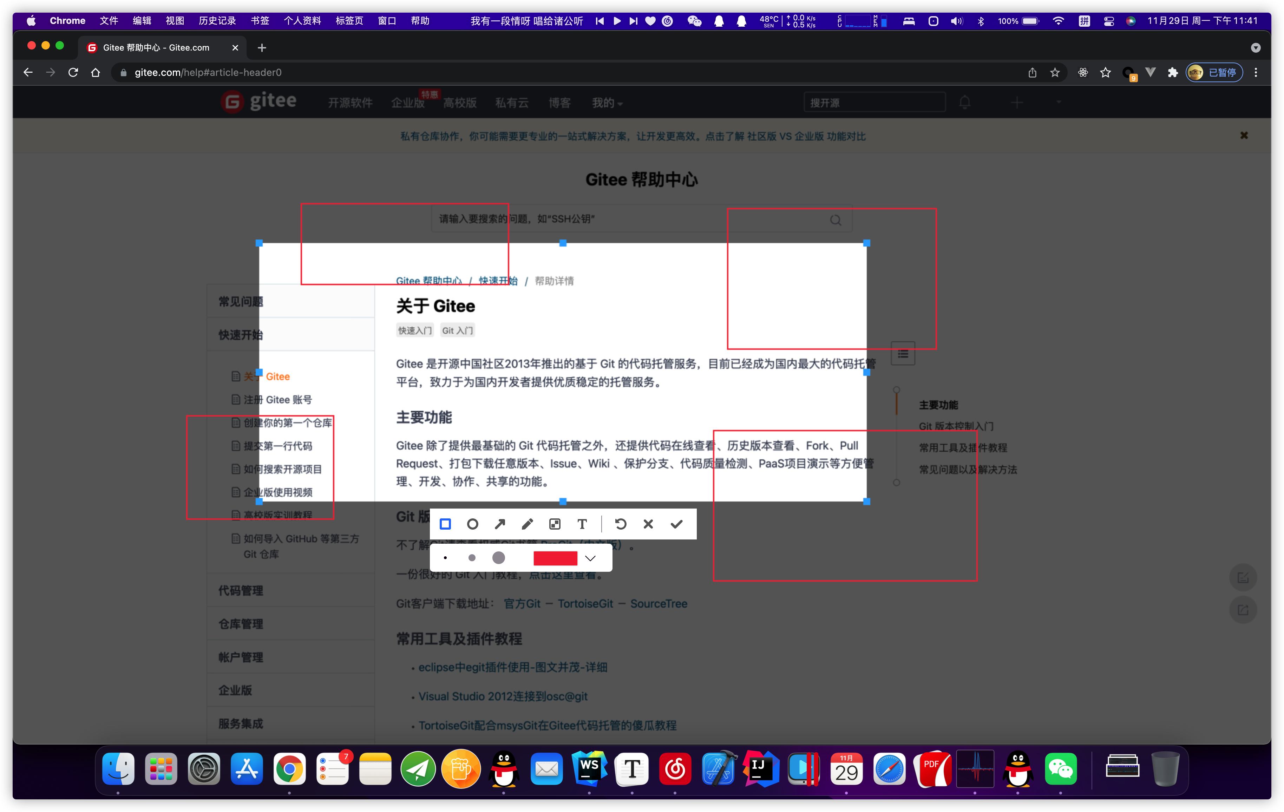Close the enterprise promo banner
Image resolution: width=1284 pixels, height=812 pixels.
click(x=1244, y=136)
